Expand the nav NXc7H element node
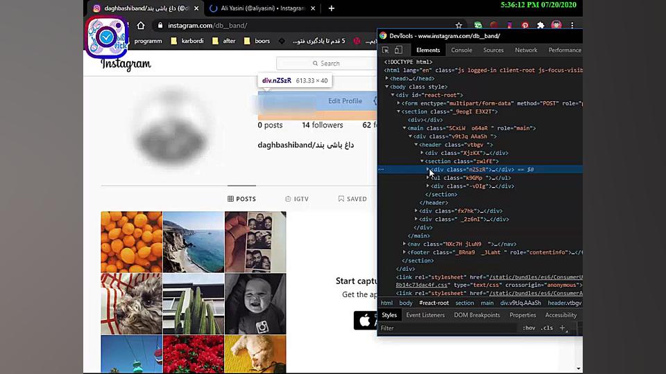The height and width of the screenshot is (374, 666). pyautogui.click(x=404, y=244)
